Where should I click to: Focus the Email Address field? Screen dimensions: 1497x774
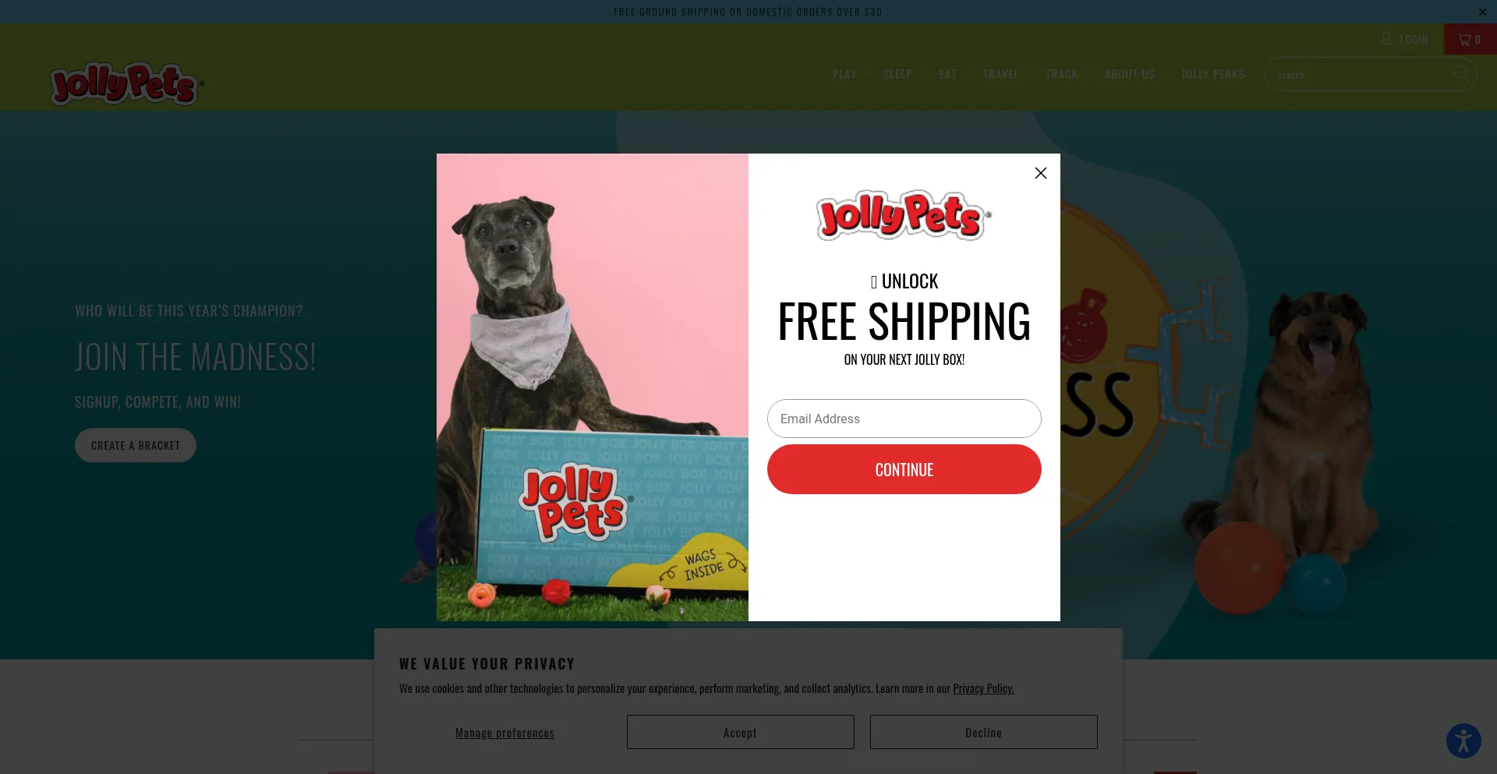904,419
